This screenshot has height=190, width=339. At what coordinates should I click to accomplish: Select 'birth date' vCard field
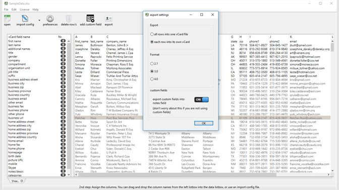tap(15, 156)
